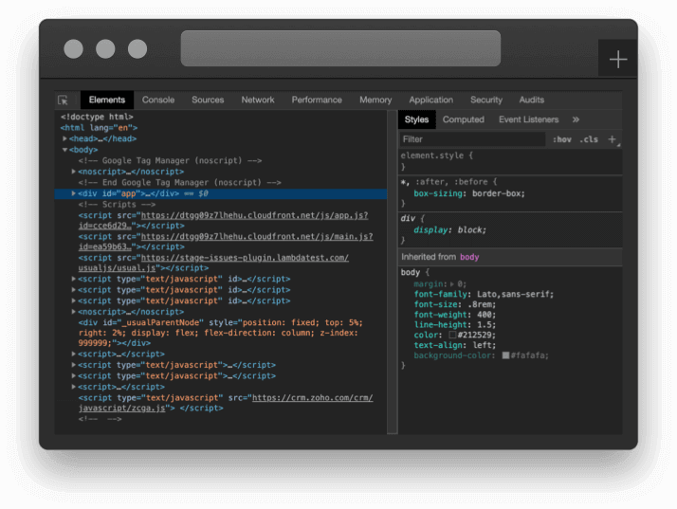Expand last bare script node before zoho script
The image size is (677, 509).
(74, 387)
